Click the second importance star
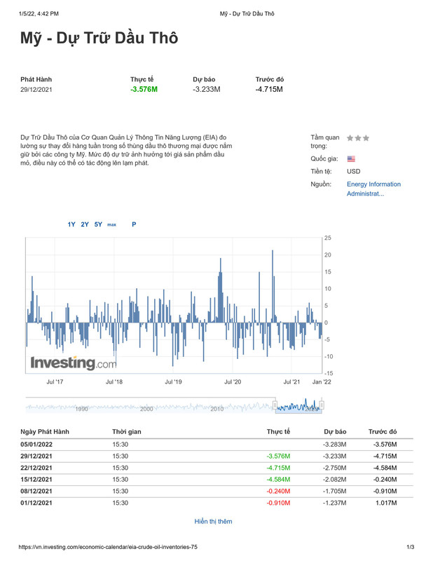 pyautogui.click(x=358, y=137)
